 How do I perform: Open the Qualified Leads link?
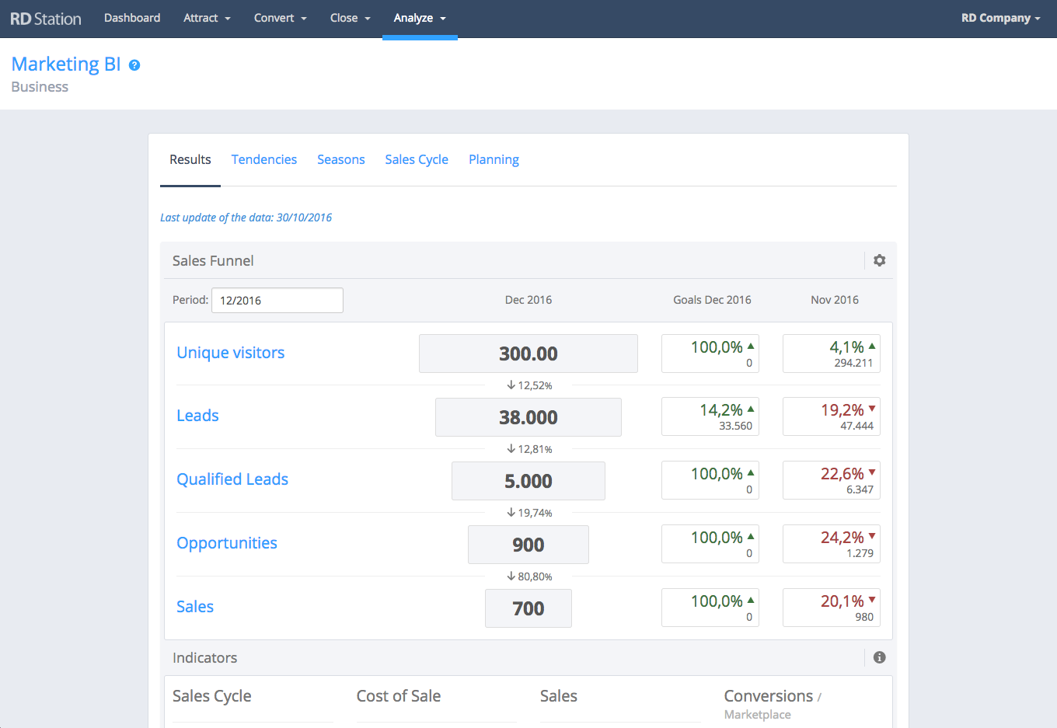click(x=232, y=479)
